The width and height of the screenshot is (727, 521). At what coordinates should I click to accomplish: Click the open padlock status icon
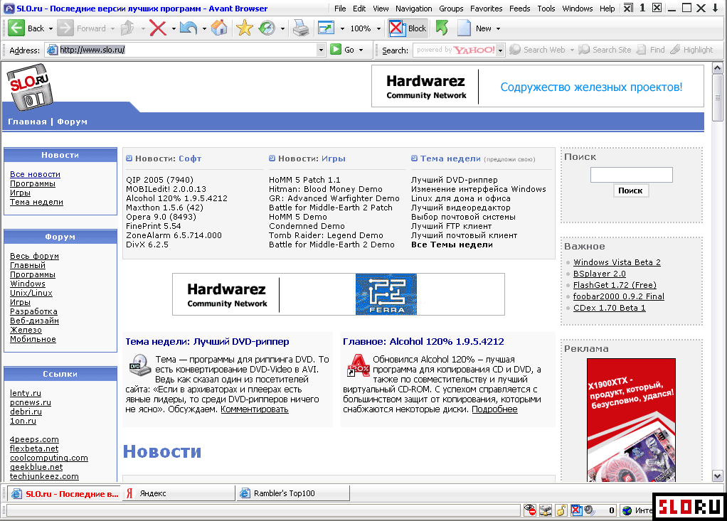(x=561, y=510)
